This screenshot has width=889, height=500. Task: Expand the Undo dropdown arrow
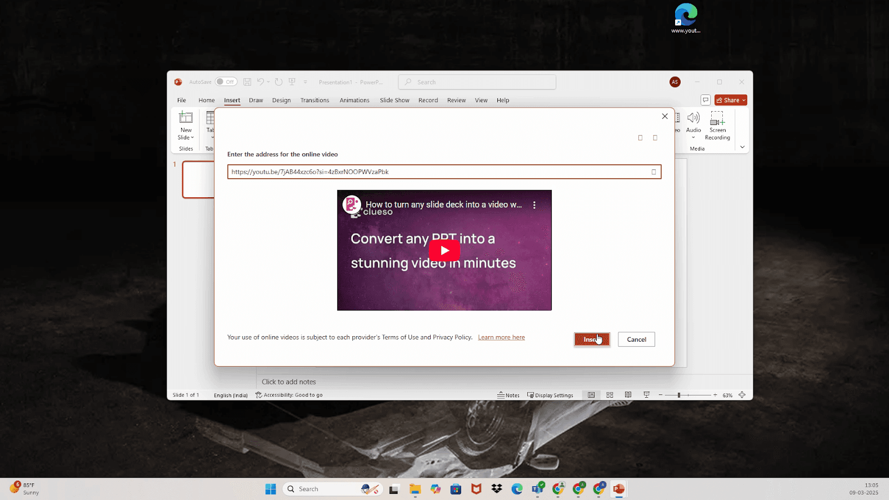coord(268,82)
